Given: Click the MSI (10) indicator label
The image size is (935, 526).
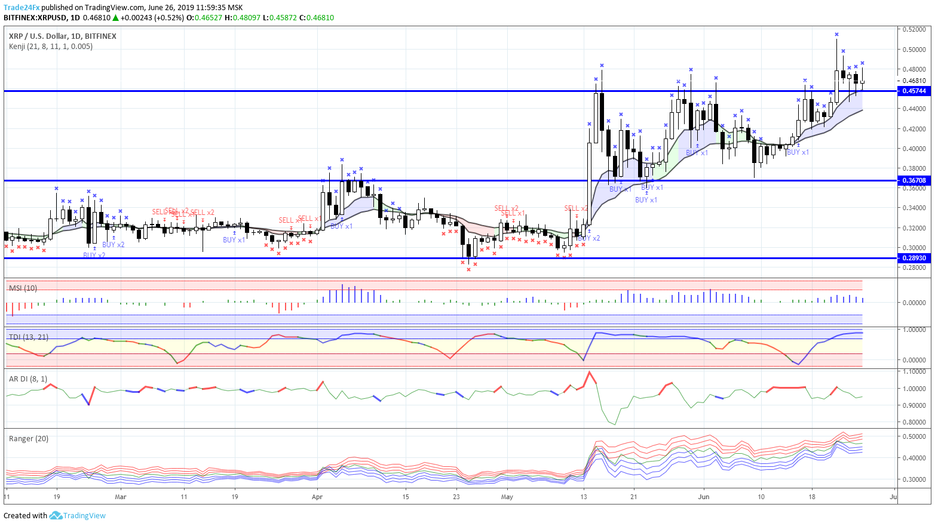Looking at the screenshot, I should (23, 288).
